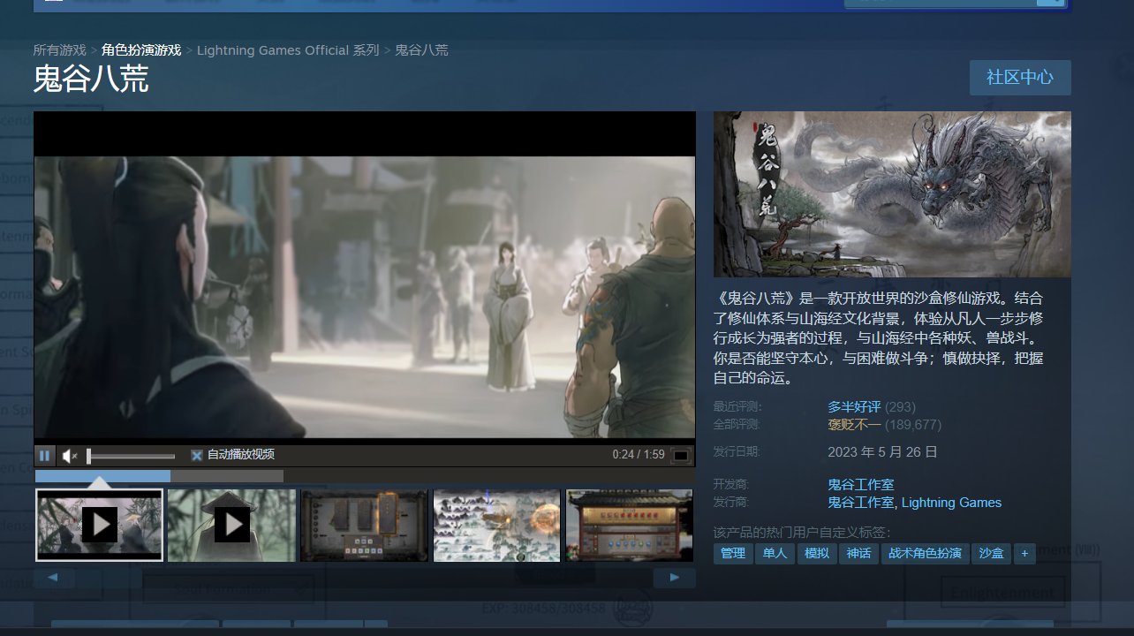Screen dimensions: 1134x636
Task: Click the 0:24 / 1:59 video time
Action: (x=639, y=455)
